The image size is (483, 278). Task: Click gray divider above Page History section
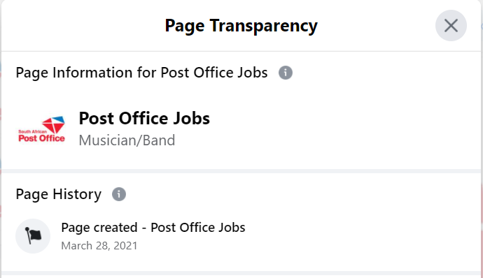click(241, 171)
